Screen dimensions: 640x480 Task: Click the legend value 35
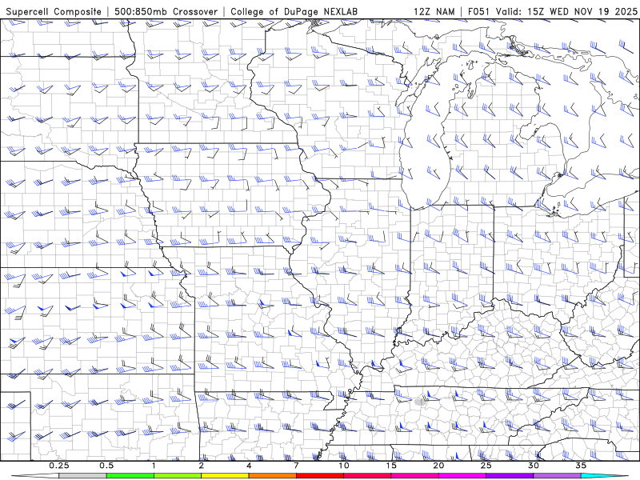pyautogui.click(x=581, y=466)
